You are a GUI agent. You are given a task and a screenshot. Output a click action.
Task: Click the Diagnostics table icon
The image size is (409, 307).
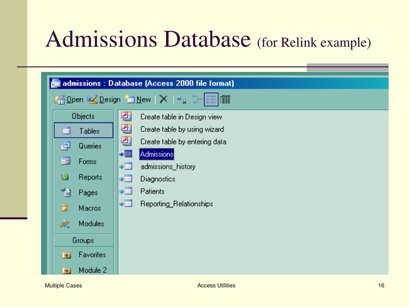coord(126,179)
